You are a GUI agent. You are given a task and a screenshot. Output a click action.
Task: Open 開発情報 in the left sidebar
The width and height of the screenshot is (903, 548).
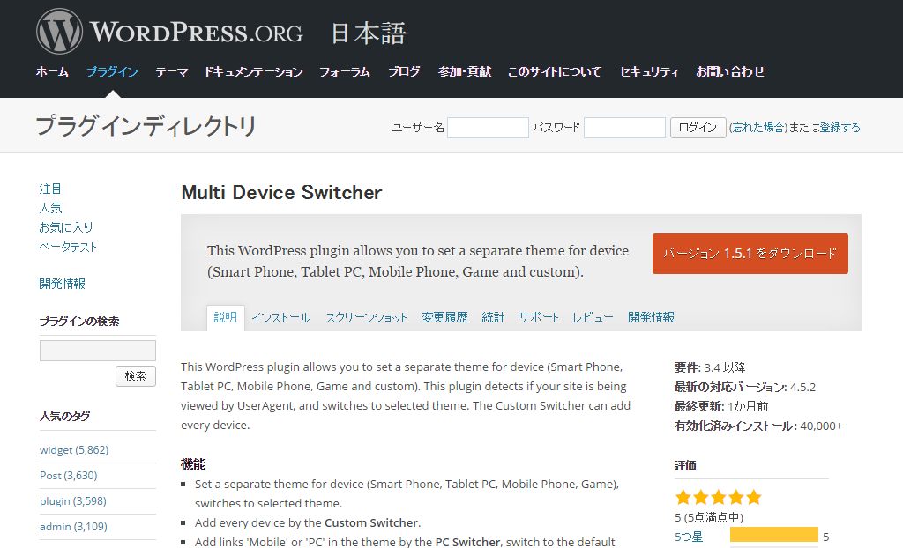tap(63, 284)
